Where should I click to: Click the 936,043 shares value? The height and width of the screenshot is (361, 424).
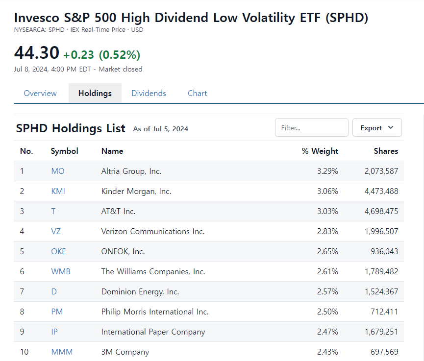point(384,251)
